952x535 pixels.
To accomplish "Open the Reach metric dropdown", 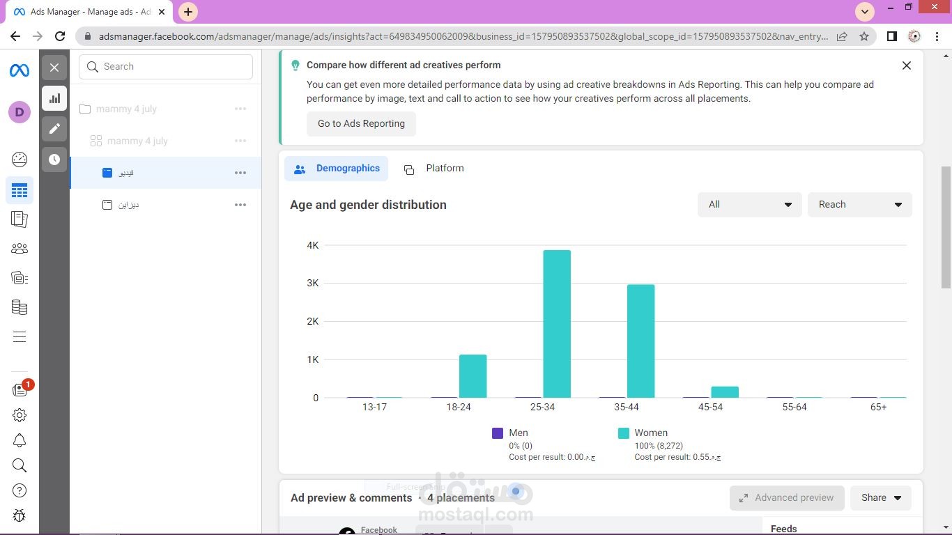I will (x=860, y=205).
